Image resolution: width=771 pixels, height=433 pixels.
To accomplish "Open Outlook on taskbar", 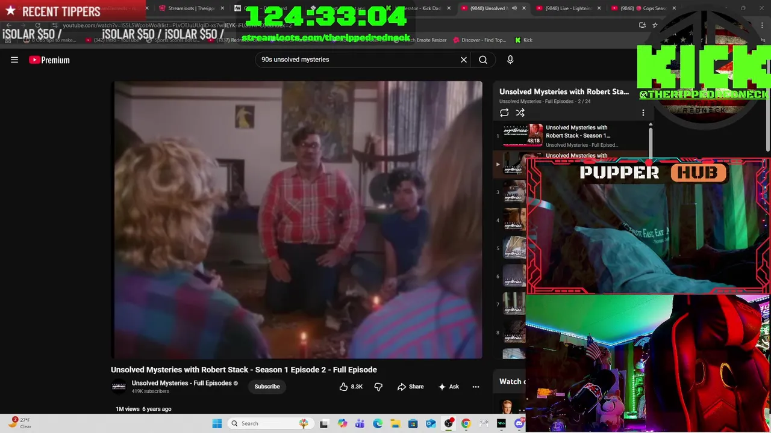I will coord(431,423).
